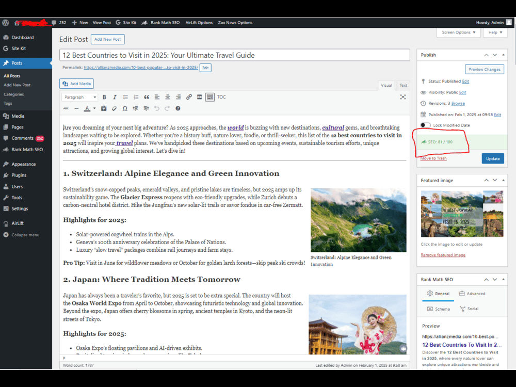The width and height of the screenshot is (516, 387).
Task: Edit the permalink
Action: coord(205,68)
